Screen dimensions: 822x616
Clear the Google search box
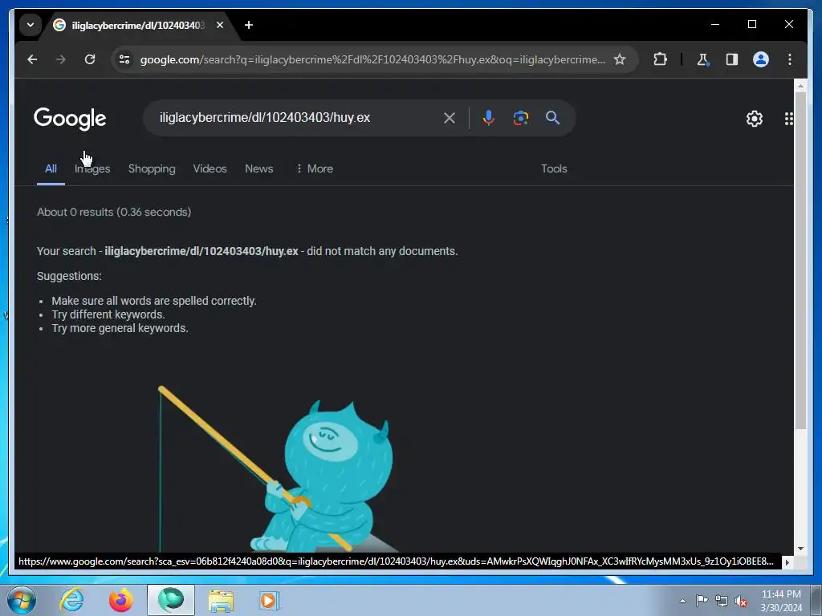click(450, 118)
